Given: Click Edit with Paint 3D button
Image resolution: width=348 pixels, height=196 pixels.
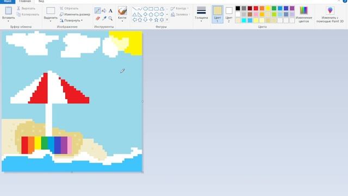Looking at the screenshot, I should (x=330, y=14).
